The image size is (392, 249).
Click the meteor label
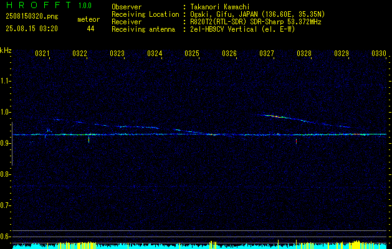(88, 19)
